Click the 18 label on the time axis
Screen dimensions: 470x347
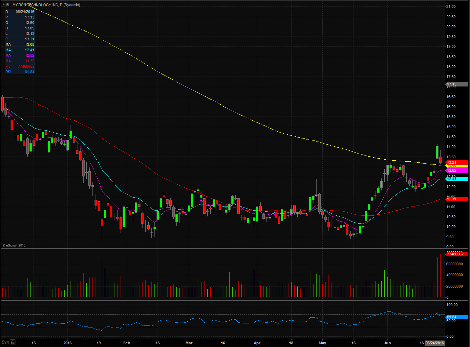291,343
